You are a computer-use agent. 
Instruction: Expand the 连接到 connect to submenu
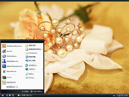34,69
